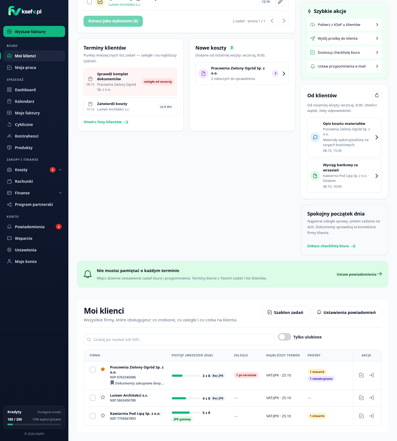Open Ustaw przypomnienia e-mail action

coord(344,66)
